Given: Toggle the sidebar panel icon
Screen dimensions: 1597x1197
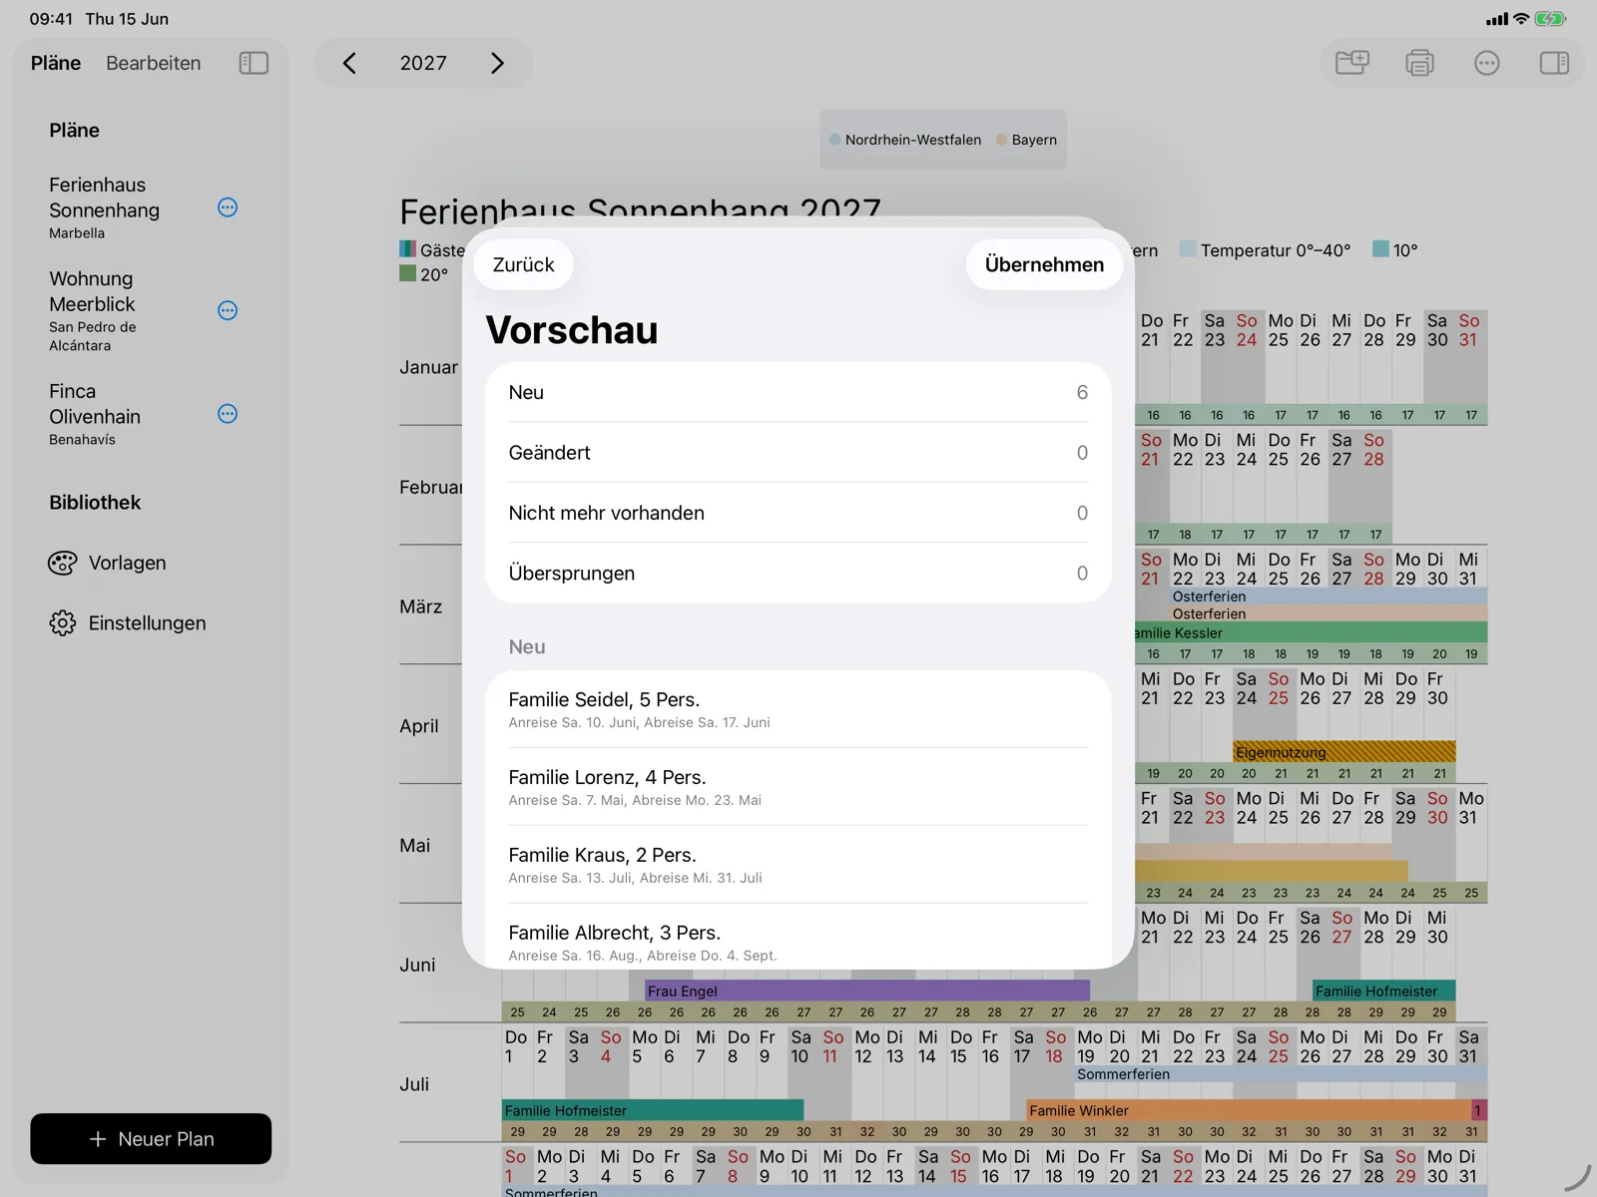Looking at the screenshot, I should [x=254, y=63].
